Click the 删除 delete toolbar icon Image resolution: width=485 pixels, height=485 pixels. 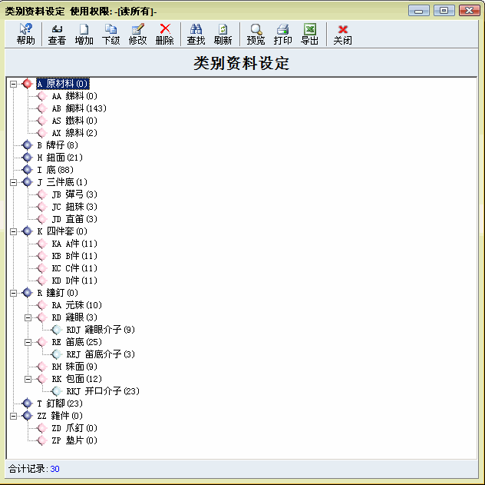[164, 34]
